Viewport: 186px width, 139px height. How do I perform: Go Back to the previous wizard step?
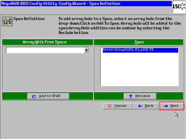point(146,106)
